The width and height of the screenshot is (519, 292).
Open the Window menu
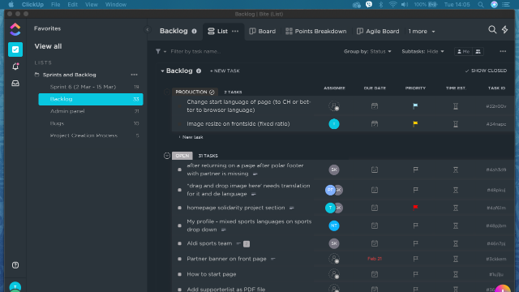[115, 5]
